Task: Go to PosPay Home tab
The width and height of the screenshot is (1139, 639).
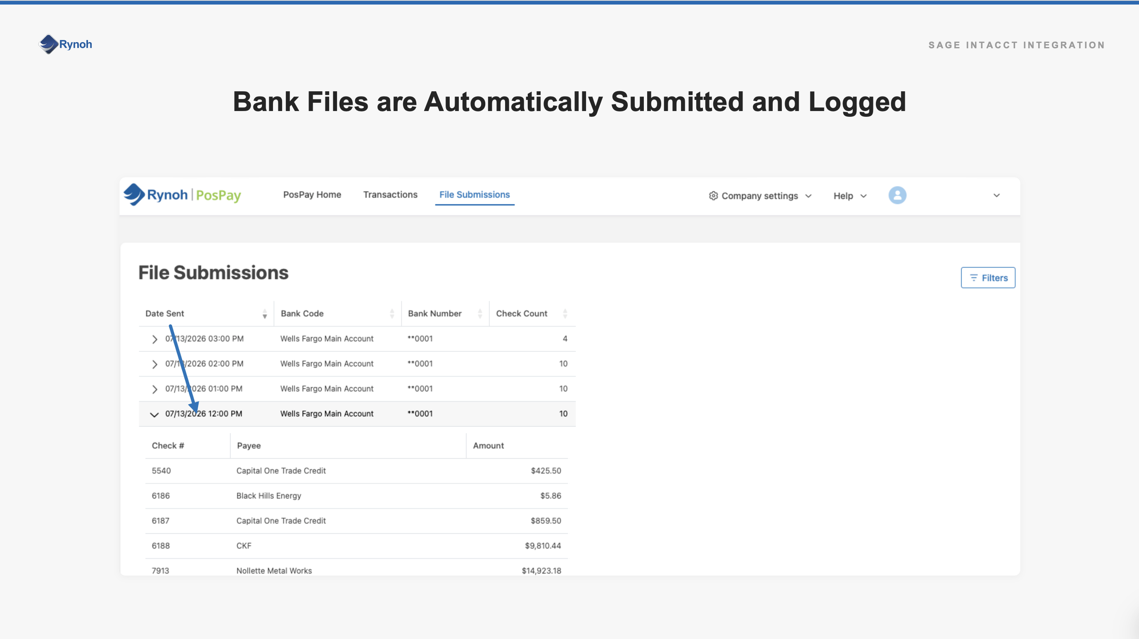Action: coord(312,194)
